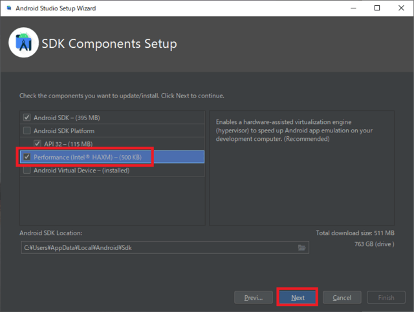Uncheck Performance (Intel HAXM) checkbox

click(27, 157)
